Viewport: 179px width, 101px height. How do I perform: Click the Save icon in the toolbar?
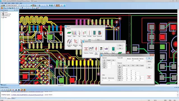[4, 6]
